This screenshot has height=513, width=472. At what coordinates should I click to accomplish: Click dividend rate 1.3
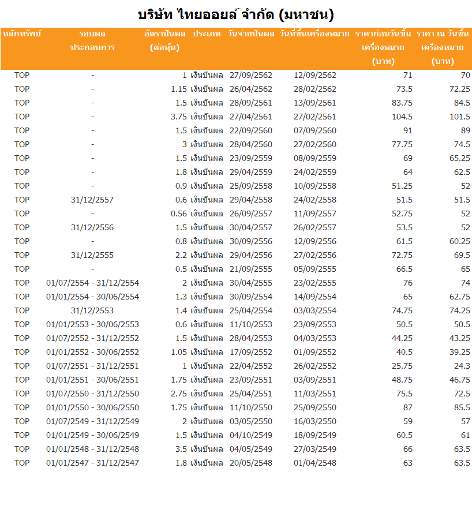[x=181, y=297]
